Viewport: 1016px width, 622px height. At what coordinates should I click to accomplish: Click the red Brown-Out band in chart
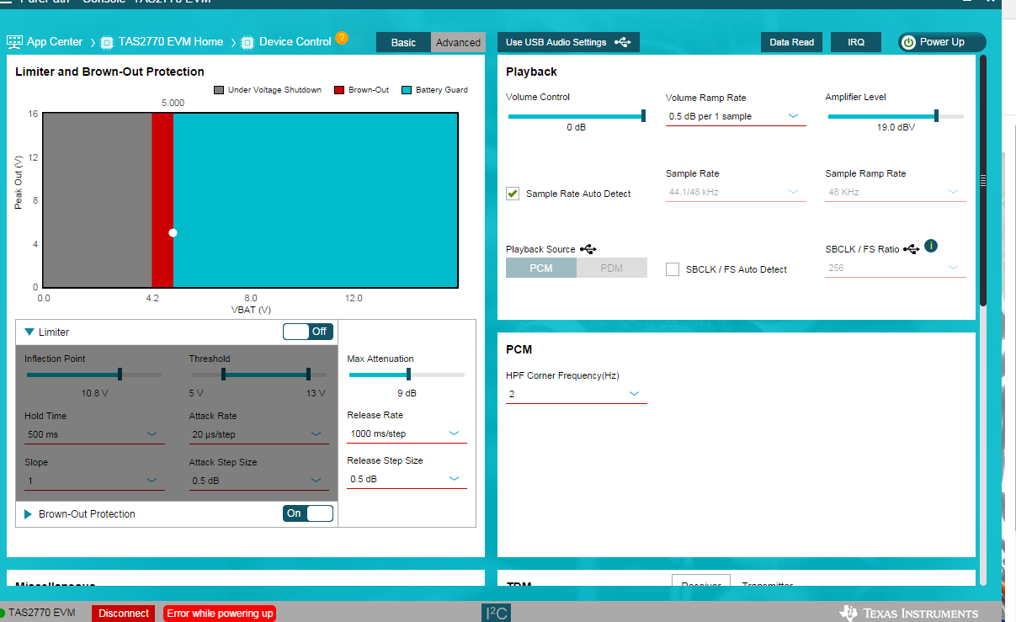click(x=162, y=199)
